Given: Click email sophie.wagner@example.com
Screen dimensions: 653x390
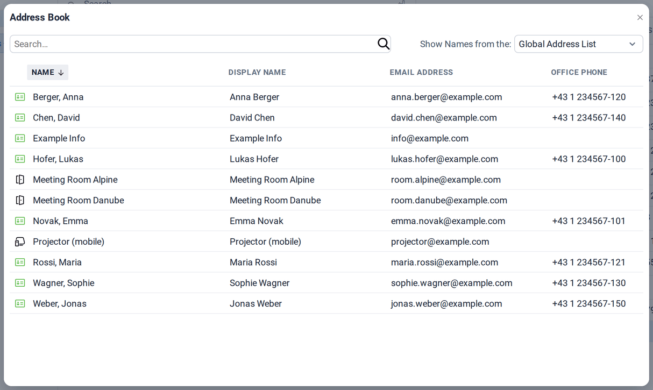Looking at the screenshot, I should click(x=452, y=283).
